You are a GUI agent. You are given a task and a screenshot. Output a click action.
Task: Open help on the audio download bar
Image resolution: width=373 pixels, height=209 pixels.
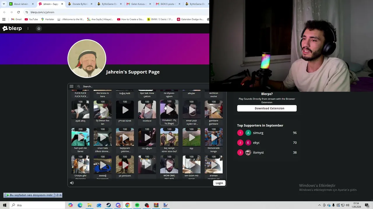[x=57, y=195]
